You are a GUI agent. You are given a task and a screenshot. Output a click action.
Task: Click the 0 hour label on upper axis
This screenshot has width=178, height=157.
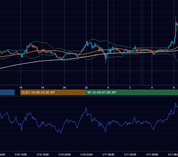tap(108, 88)
